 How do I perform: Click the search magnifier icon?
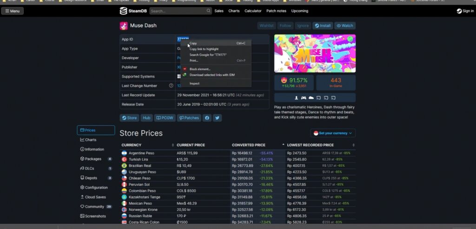209,11
